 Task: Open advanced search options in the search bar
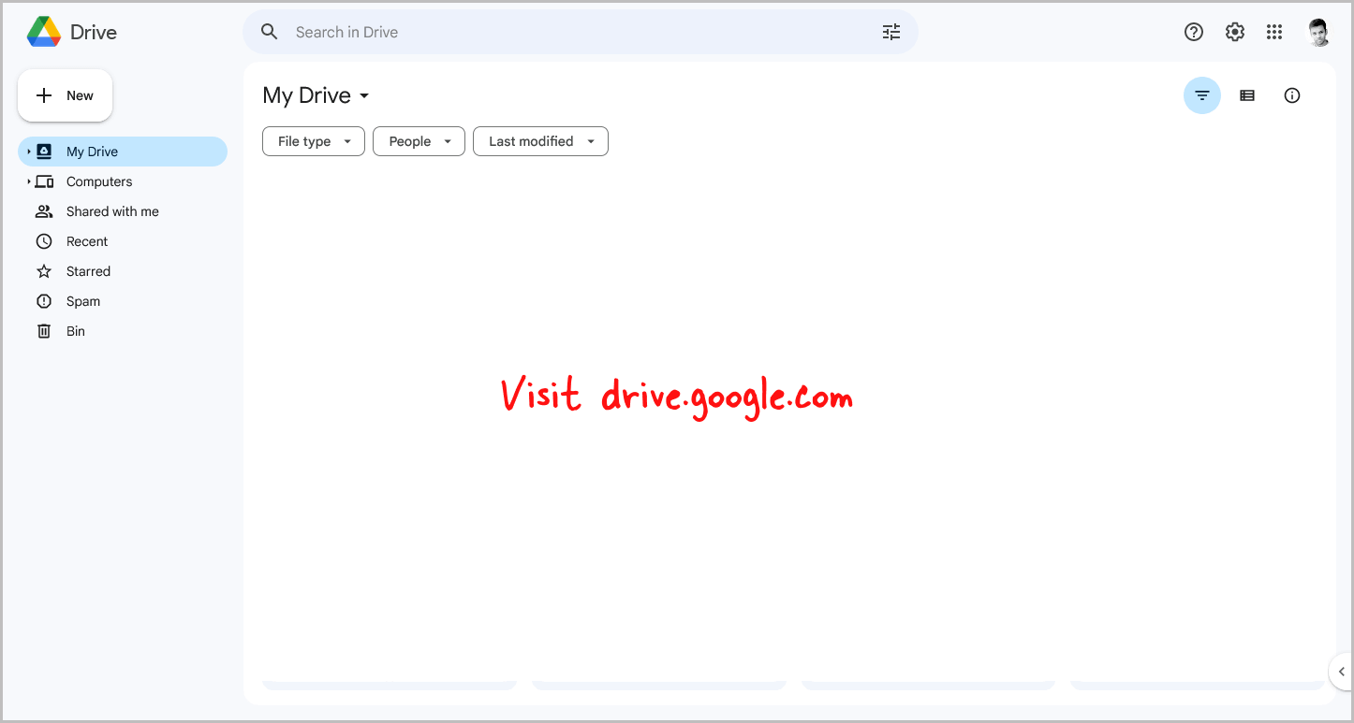point(890,31)
